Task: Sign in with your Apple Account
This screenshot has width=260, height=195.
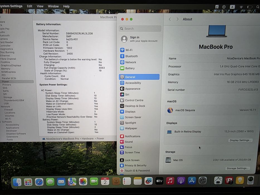Action: pos(139,39)
